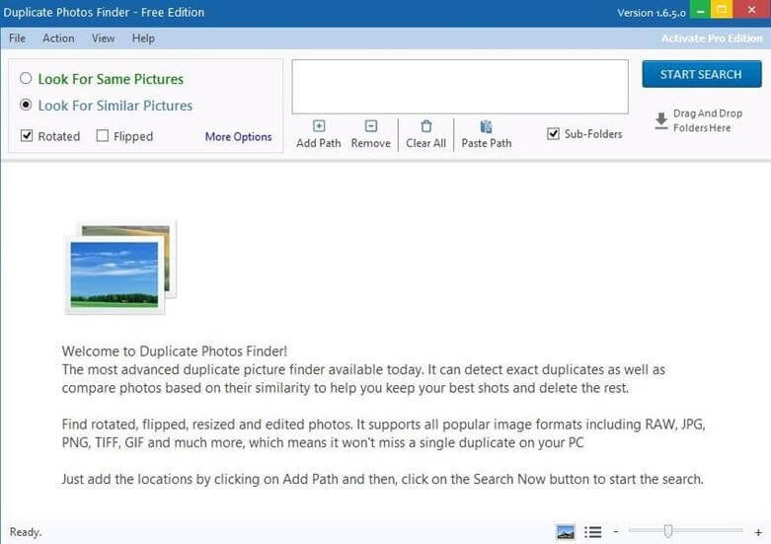Enable the Flipped checkbox
The height and width of the screenshot is (544, 771).
tap(103, 136)
